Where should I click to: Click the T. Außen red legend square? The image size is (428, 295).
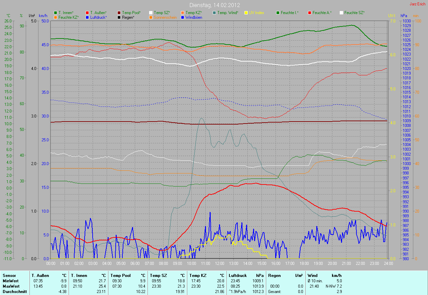coord(87,13)
